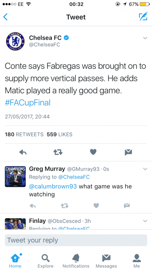Send Greg Murray's reply via message icon
The width and height of the screenshot is (152, 270).
pyautogui.click(x=127, y=206)
